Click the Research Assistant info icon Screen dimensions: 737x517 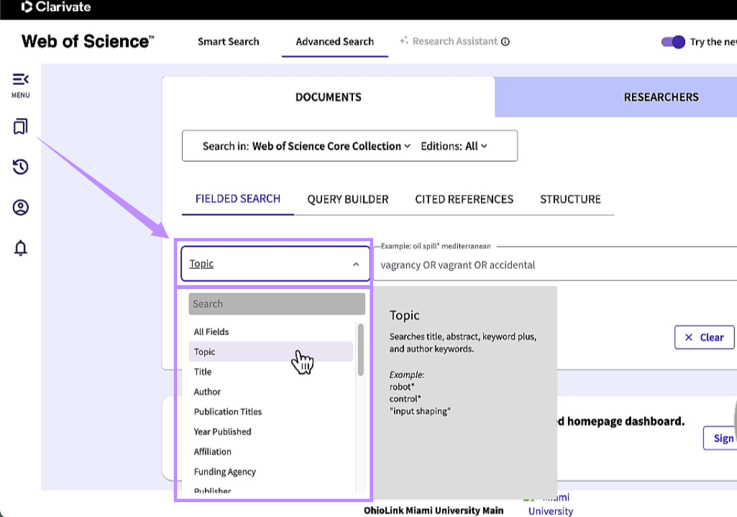tap(505, 42)
